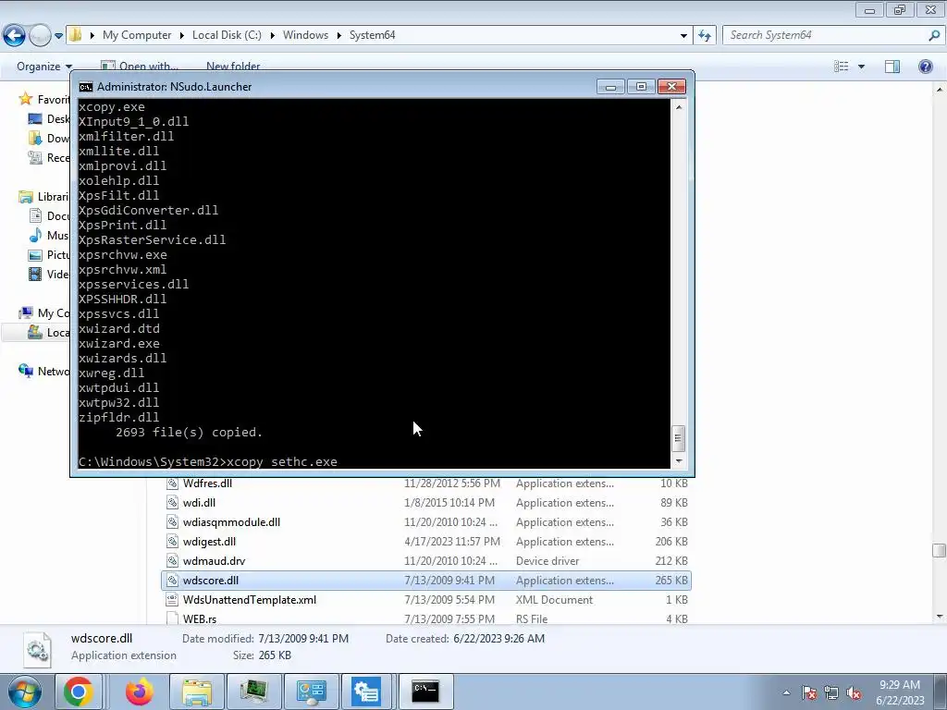Viewport: 947px width, 710px height.
Task: Open the system monitor taskbar icon
Action: [x=254, y=692]
